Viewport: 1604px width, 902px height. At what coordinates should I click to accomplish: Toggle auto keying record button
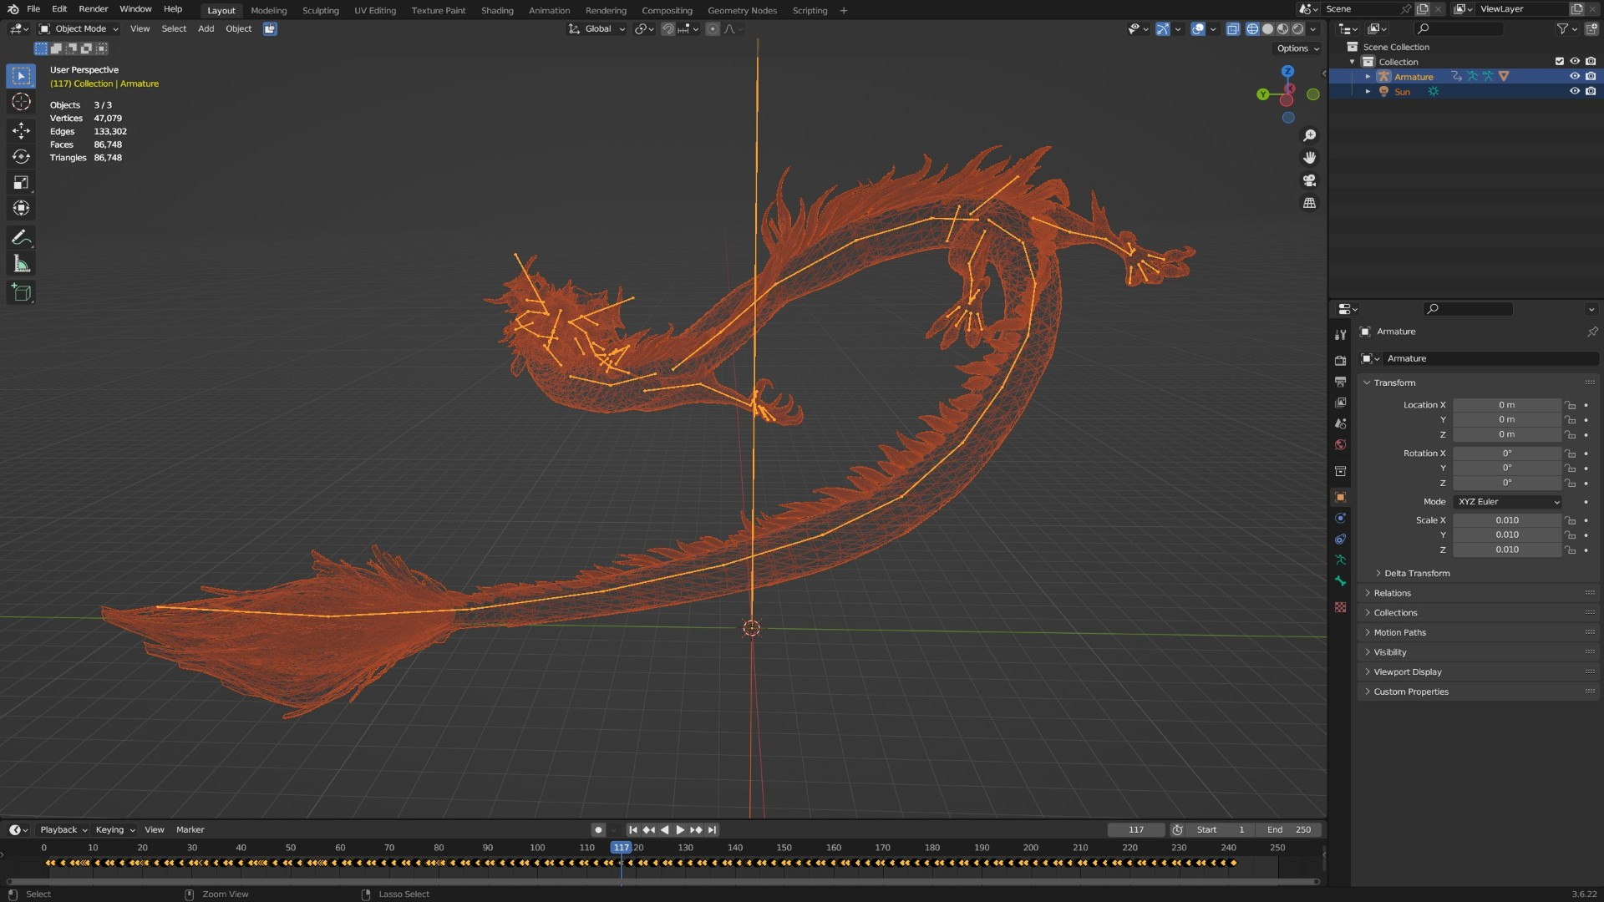click(597, 829)
